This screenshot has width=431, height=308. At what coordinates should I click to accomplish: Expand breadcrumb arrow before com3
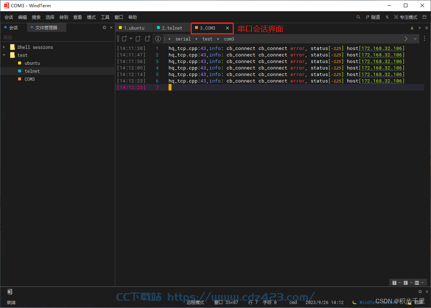(x=218, y=39)
